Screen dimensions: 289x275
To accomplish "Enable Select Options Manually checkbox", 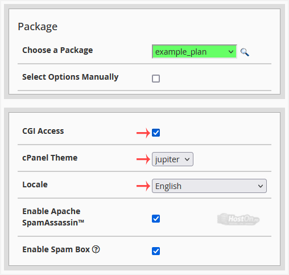I will point(156,79).
